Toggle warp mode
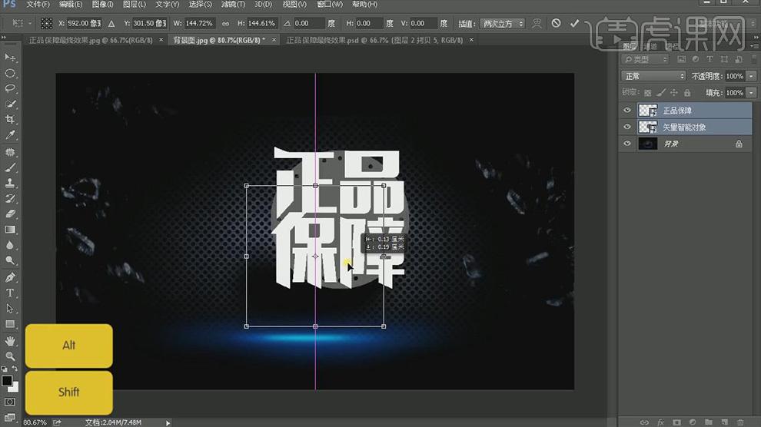Viewport: 761px width, 427px height. (x=537, y=23)
